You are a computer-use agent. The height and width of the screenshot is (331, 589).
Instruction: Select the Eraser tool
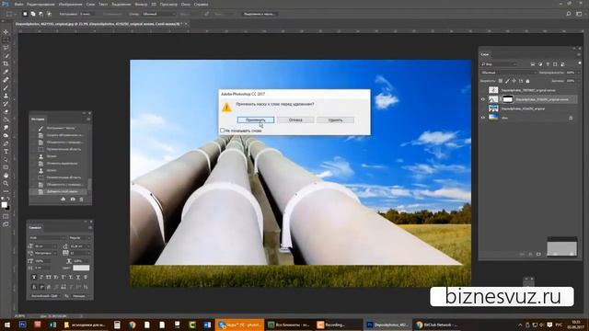click(6, 111)
